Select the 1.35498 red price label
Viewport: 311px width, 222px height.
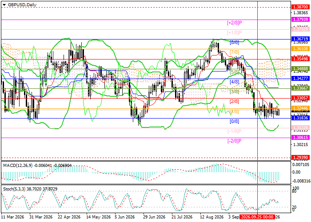pos(300,59)
